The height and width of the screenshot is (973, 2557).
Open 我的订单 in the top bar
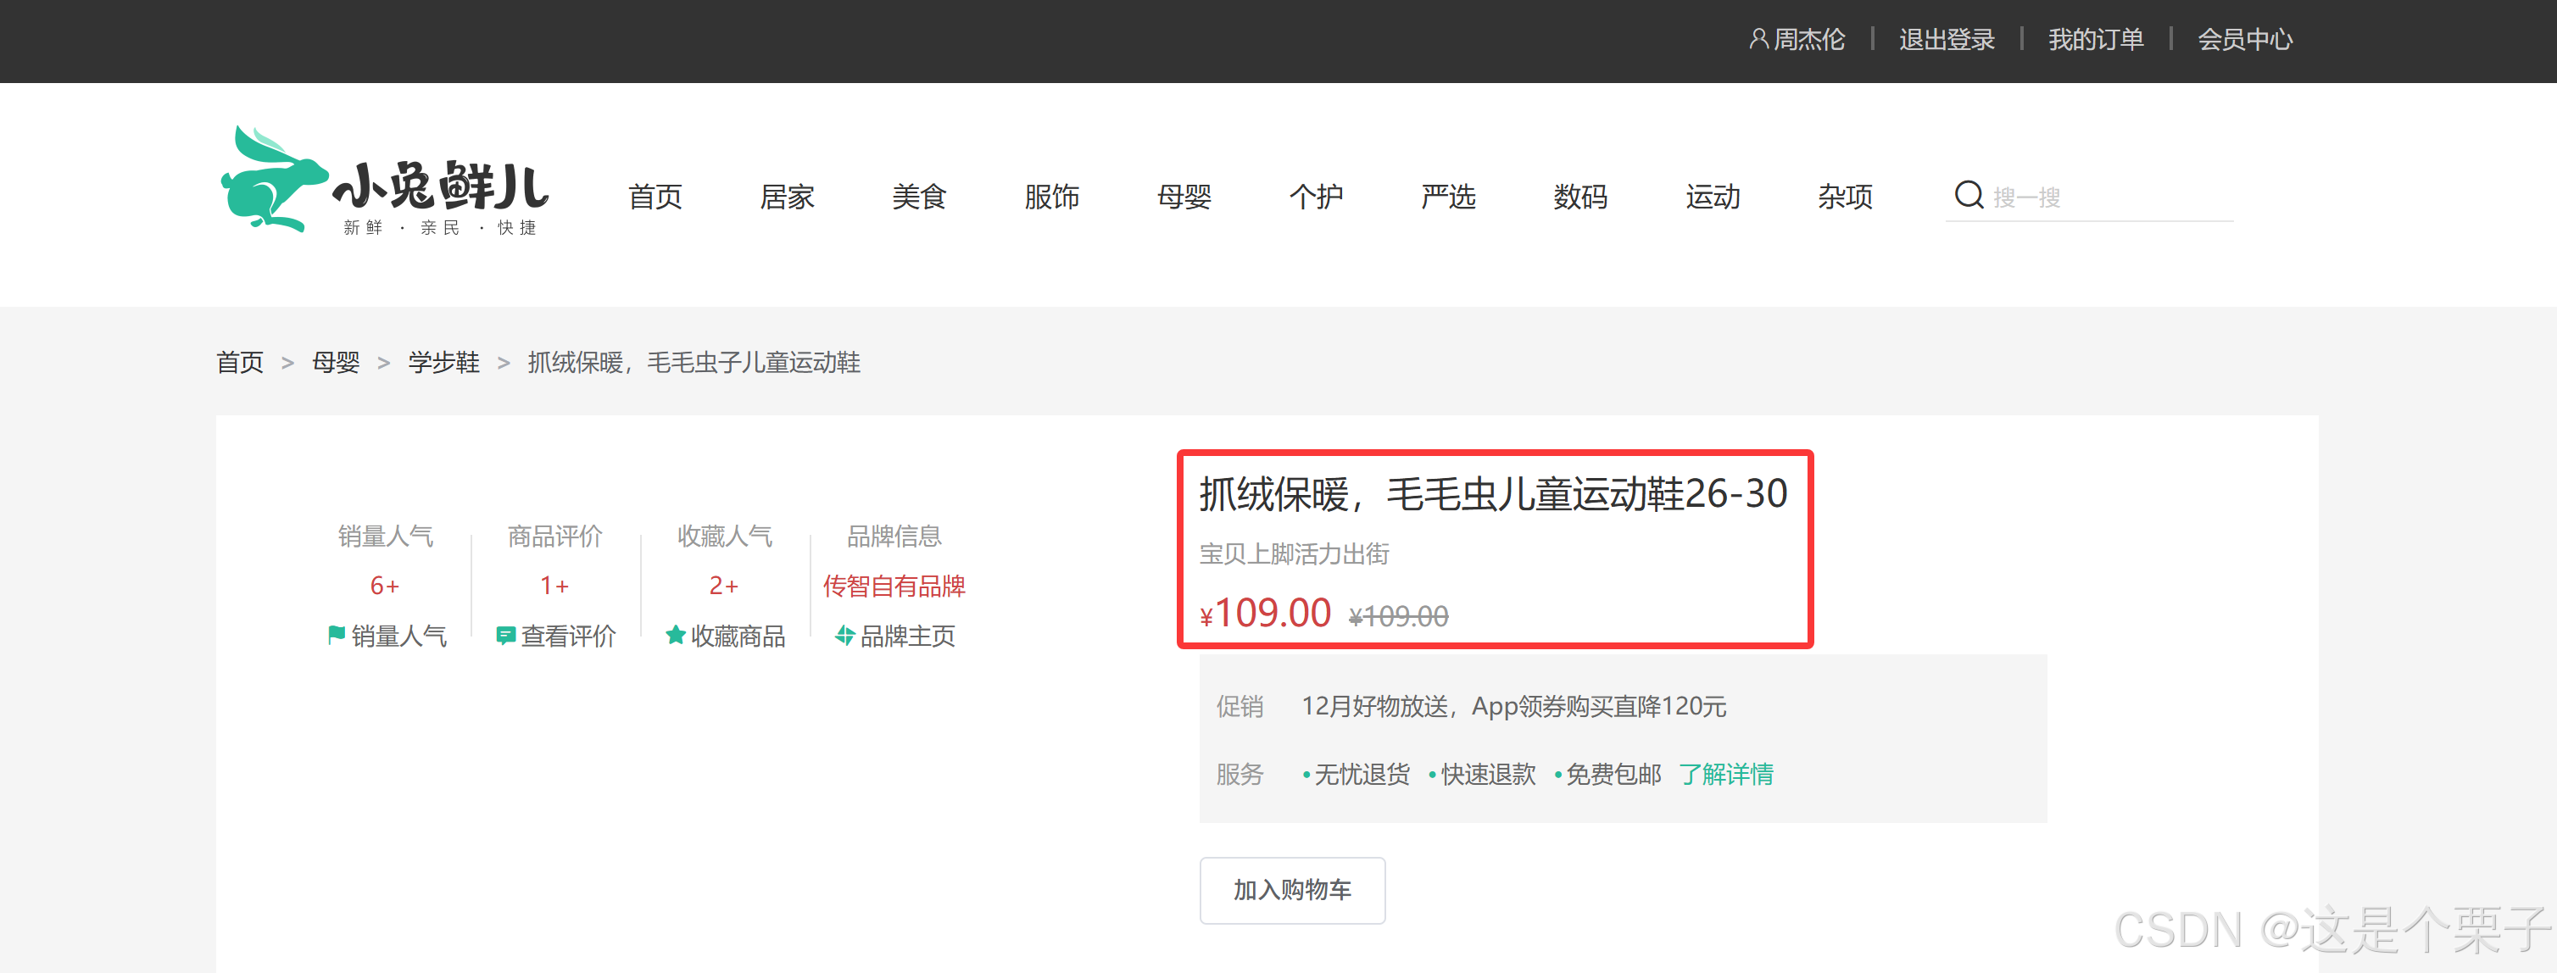(x=2096, y=40)
